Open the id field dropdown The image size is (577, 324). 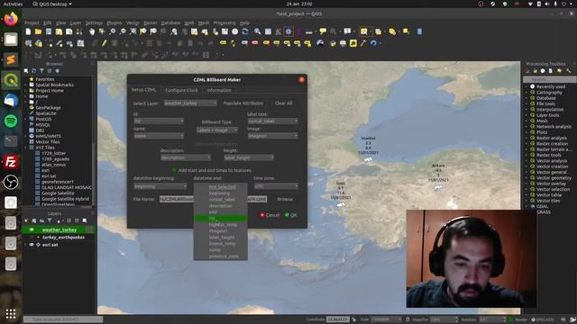click(x=159, y=121)
